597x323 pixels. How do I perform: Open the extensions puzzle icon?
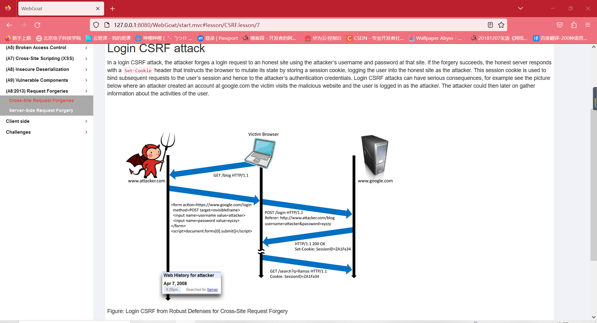[x=574, y=25]
